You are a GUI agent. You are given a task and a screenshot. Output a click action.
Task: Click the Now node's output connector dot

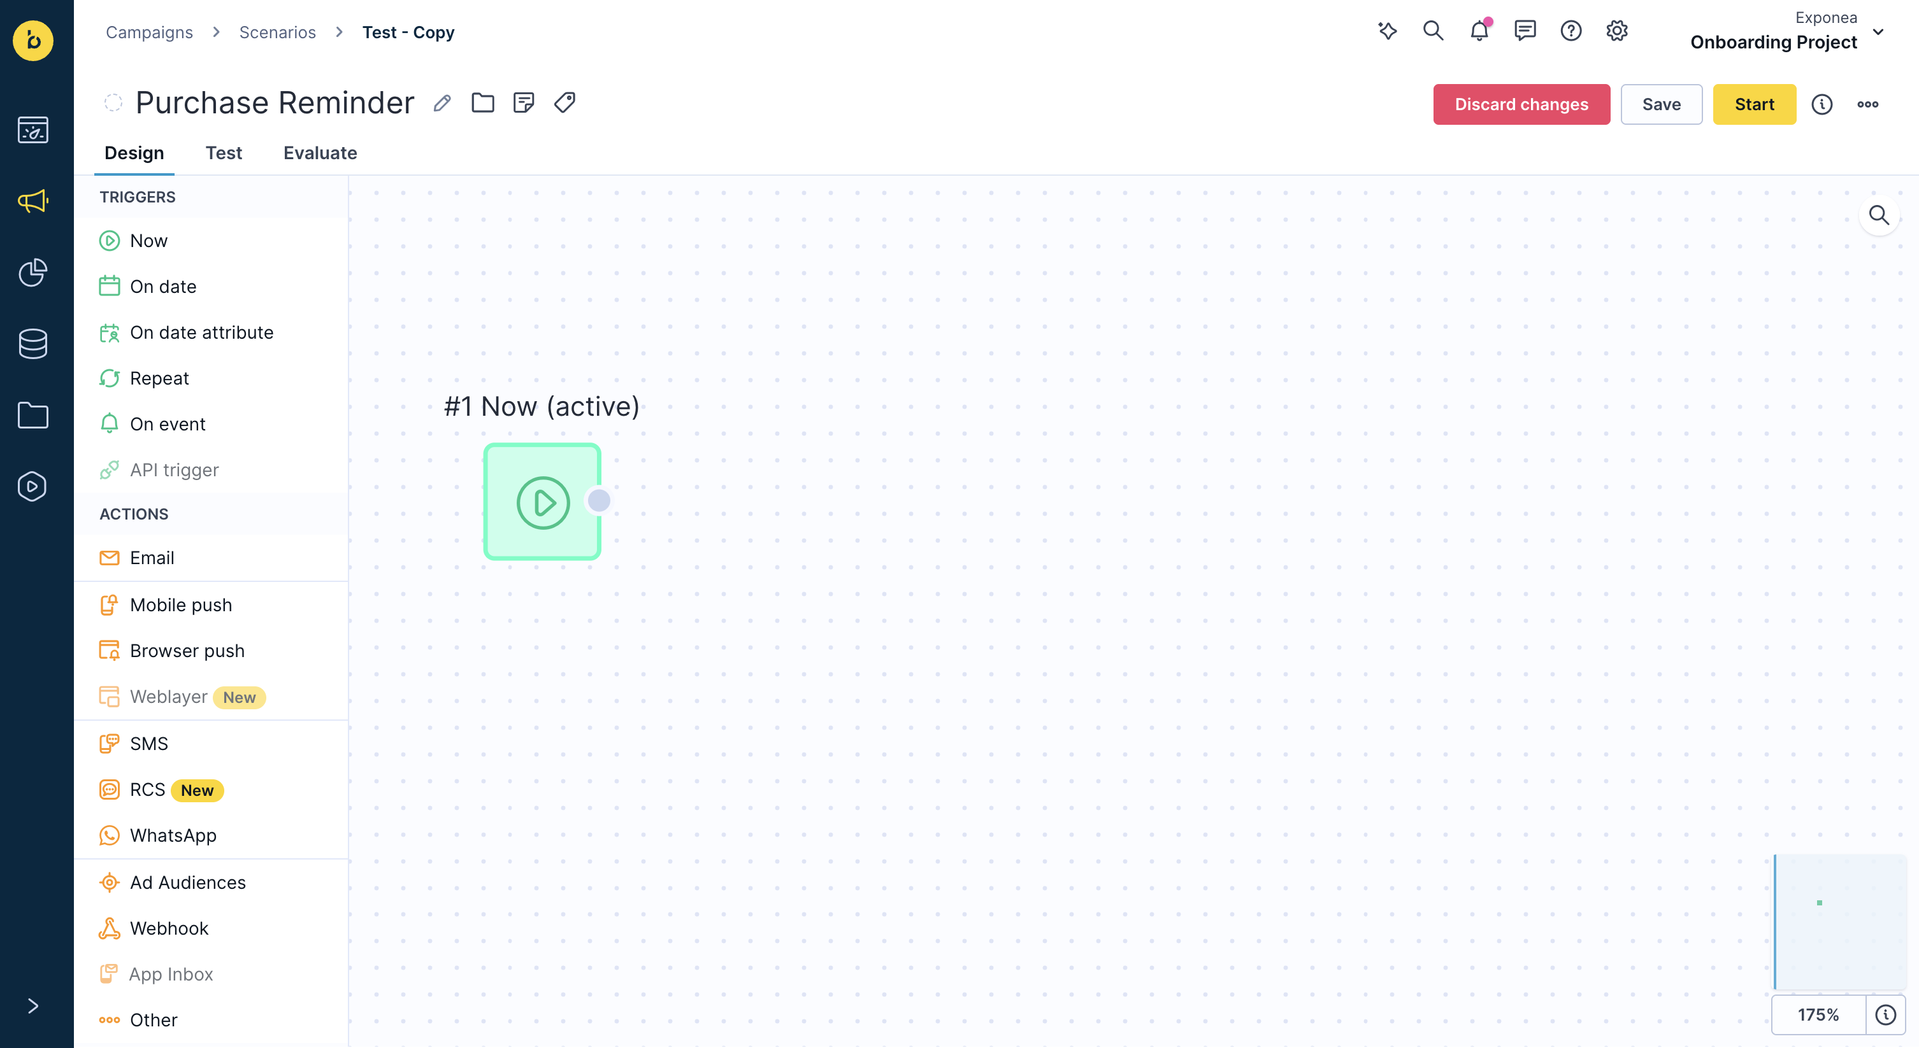[x=599, y=501]
